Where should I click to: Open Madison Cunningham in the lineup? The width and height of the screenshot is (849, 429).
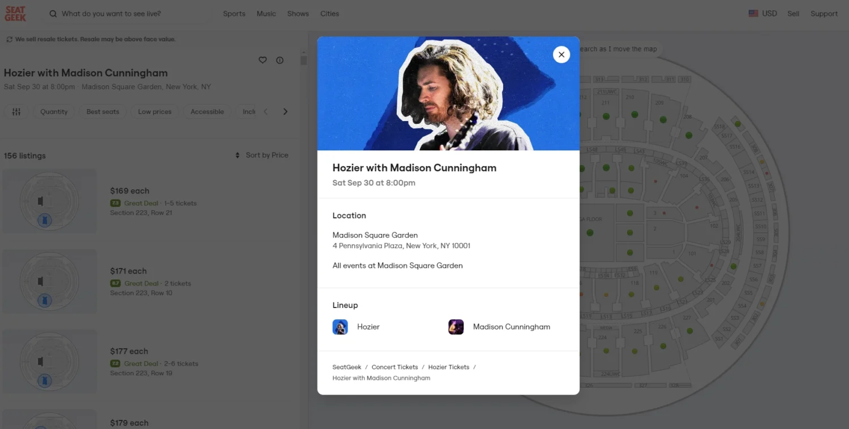[x=512, y=327]
